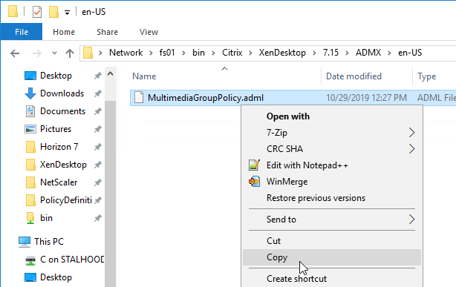Go up one folder level arrow
Image resolution: width=456 pixels, height=287 pixels.
[70, 53]
